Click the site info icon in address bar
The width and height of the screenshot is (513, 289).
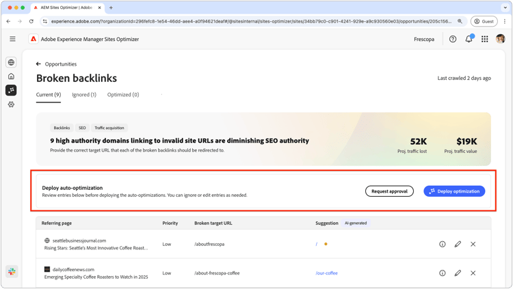coord(45,21)
